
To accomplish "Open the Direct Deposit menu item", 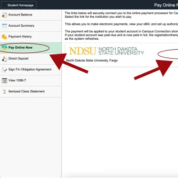I will click(30, 59).
